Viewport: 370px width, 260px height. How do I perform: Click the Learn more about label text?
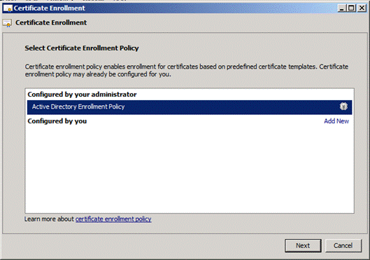[49, 219]
